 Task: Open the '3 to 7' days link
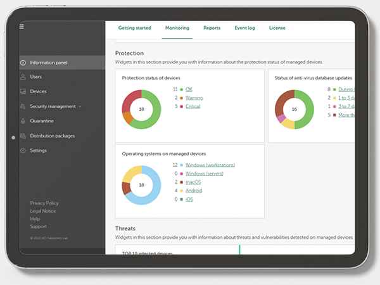[x=346, y=106]
